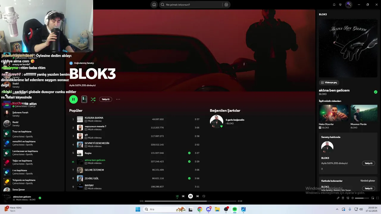Go to the Spotify home icon
The image size is (381, 214).
click(x=154, y=5)
